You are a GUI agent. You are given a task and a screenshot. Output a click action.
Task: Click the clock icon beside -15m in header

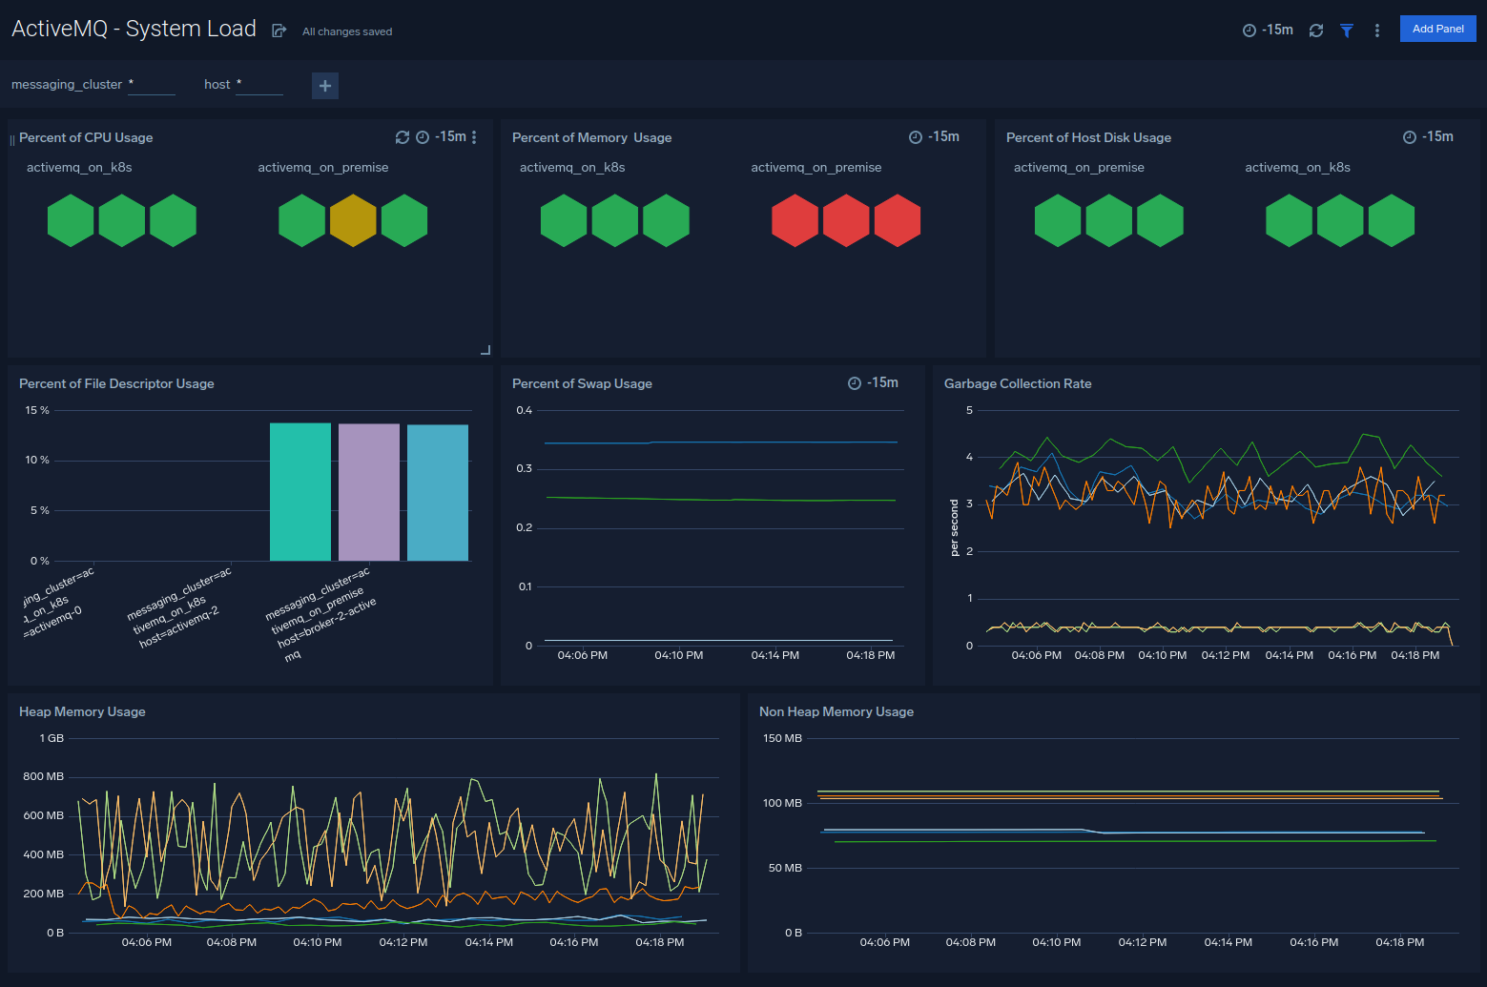[x=1249, y=30]
